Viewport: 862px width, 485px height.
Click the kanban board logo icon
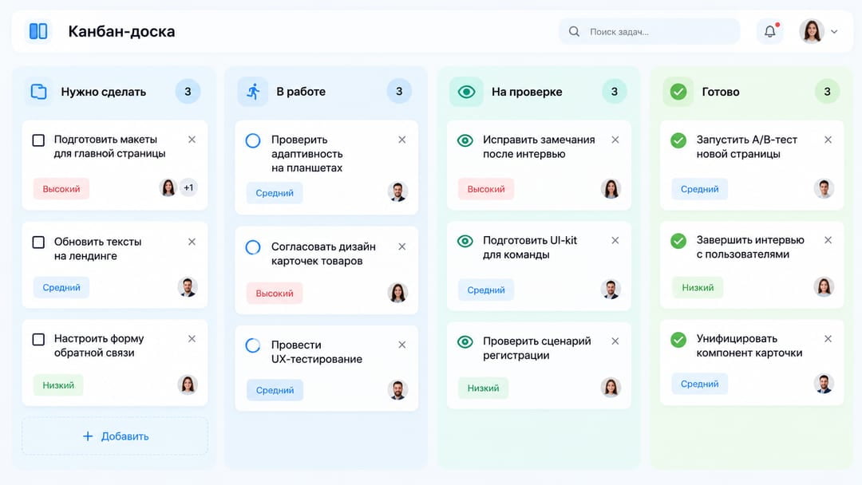coord(38,31)
